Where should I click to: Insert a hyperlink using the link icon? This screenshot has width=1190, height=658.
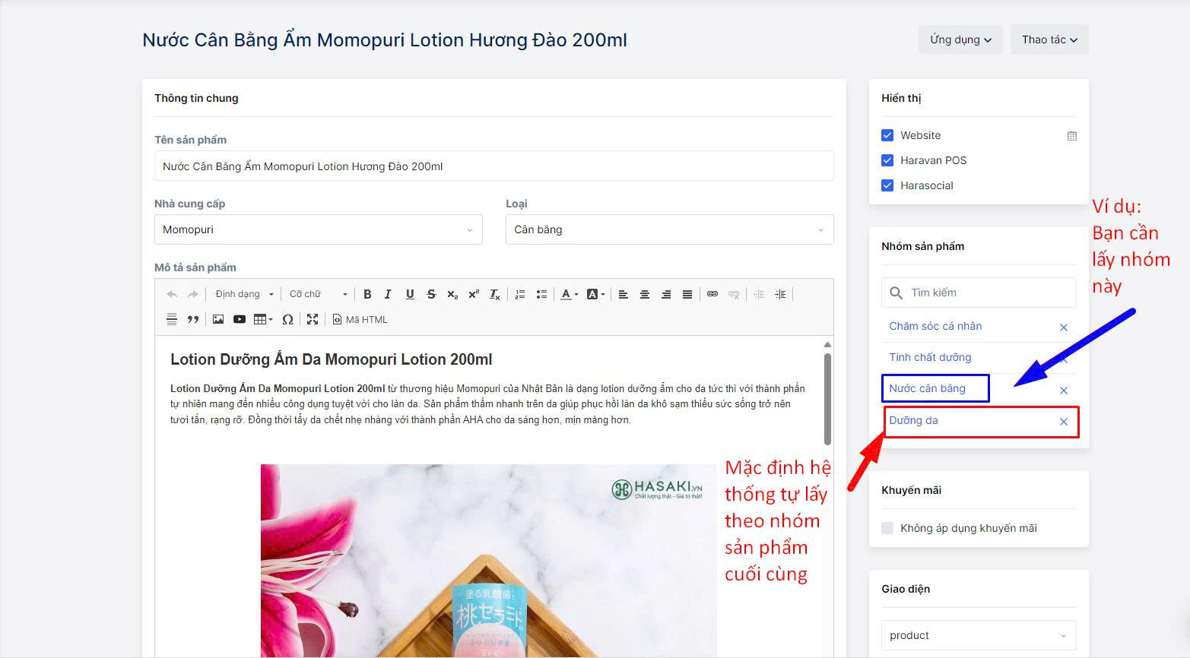tap(712, 294)
